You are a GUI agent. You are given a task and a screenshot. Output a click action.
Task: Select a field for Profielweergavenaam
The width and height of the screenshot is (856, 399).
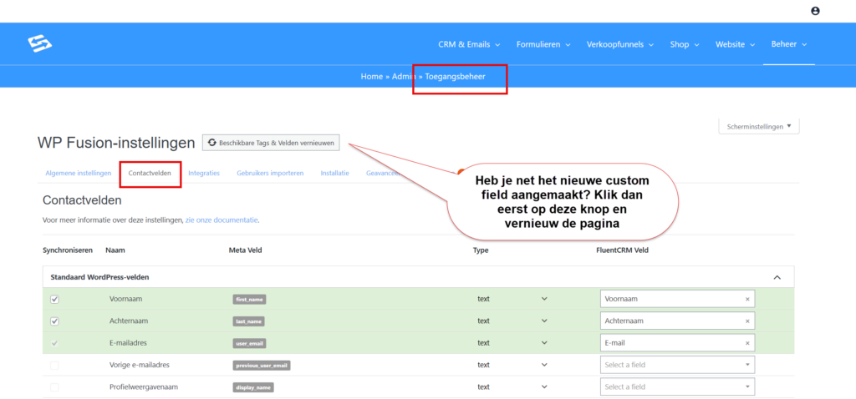pos(677,387)
